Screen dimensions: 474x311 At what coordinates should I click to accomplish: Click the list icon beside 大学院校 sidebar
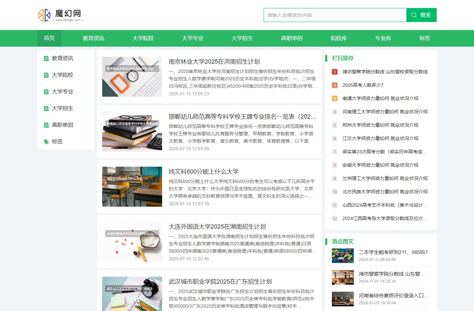pos(46,75)
